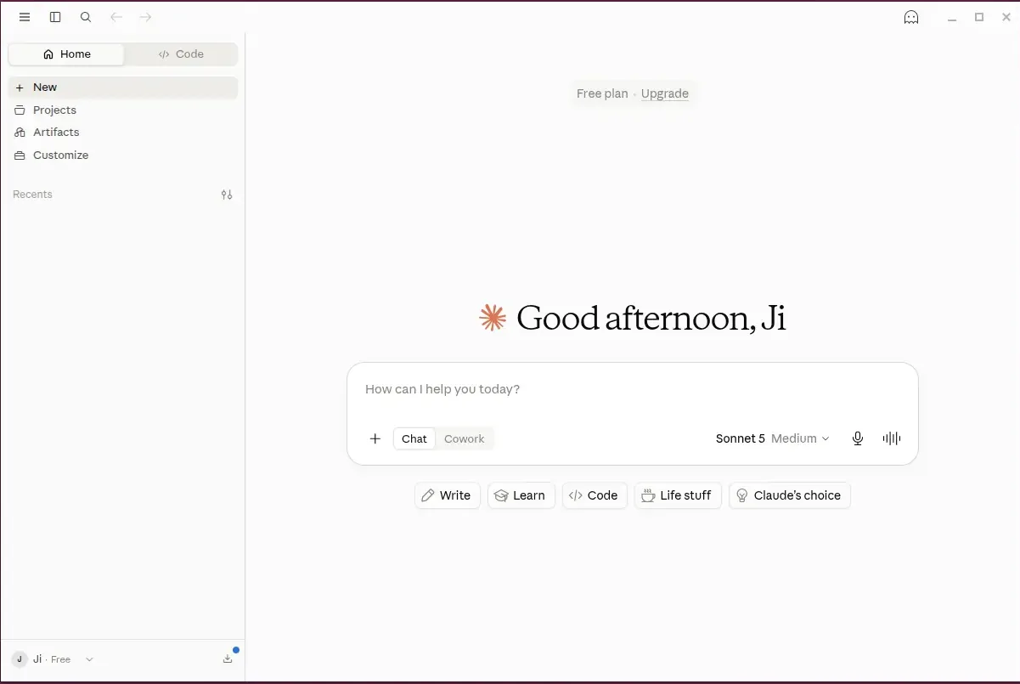Screen dimensions: 1020x684
Task: Click the search magnifier icon
Action: [x=86, y=17]
